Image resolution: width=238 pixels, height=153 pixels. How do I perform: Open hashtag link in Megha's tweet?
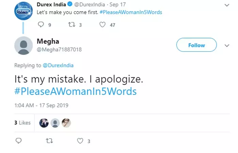(x=75, y=92)
